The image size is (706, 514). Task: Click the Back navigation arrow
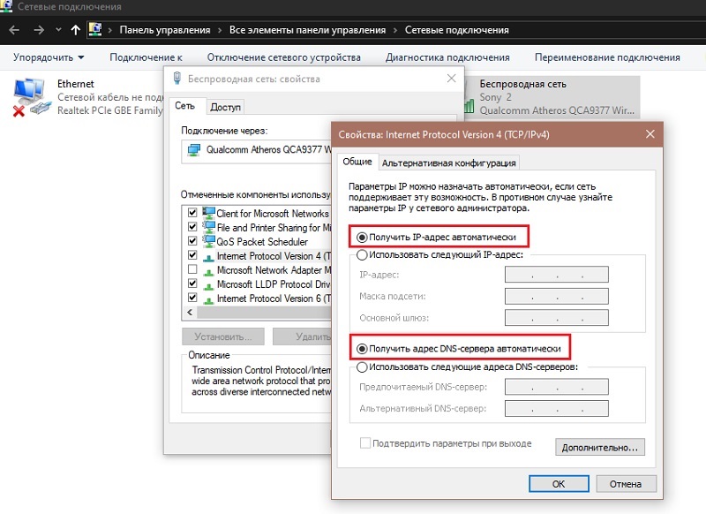tap(14, 29)
